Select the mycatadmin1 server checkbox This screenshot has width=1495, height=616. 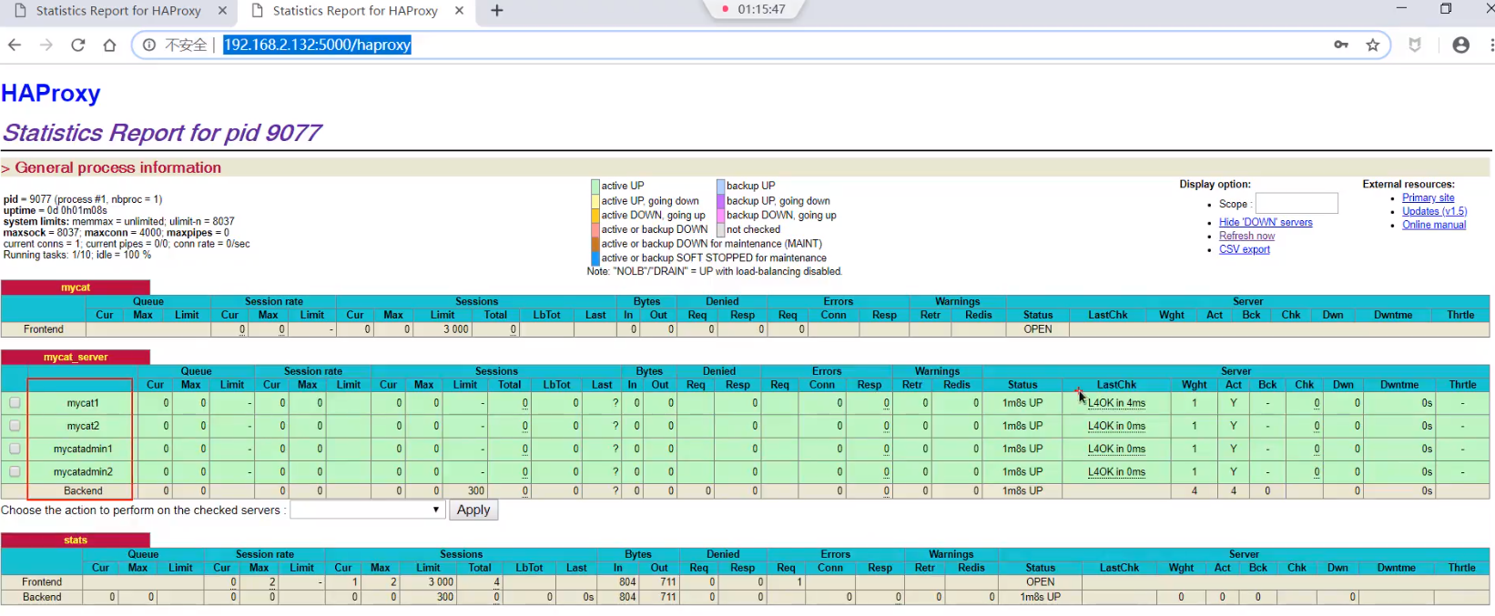coord(15,449)
